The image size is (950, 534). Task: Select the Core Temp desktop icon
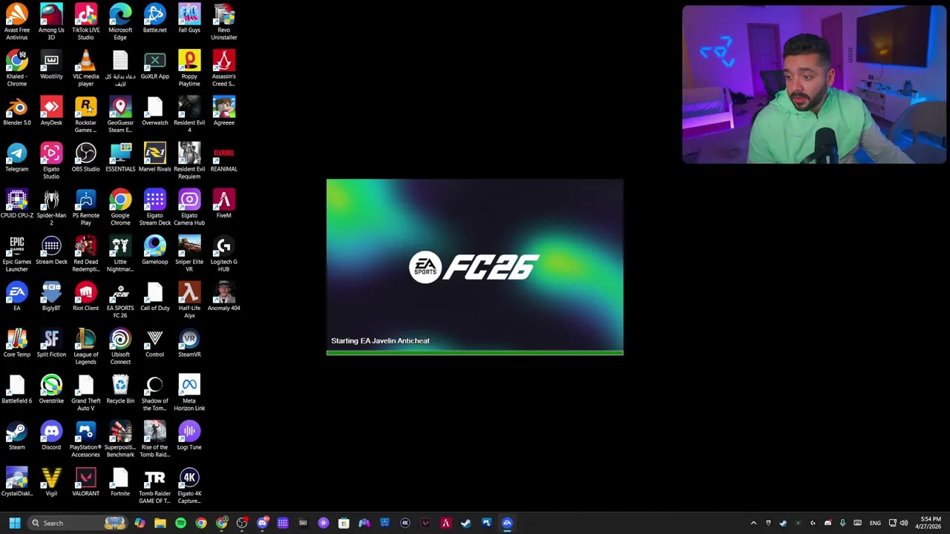point(16,343)
